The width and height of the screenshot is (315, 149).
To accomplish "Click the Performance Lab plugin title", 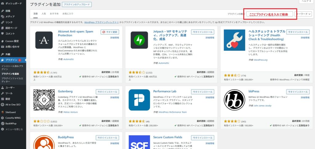I will pos(165,91).
